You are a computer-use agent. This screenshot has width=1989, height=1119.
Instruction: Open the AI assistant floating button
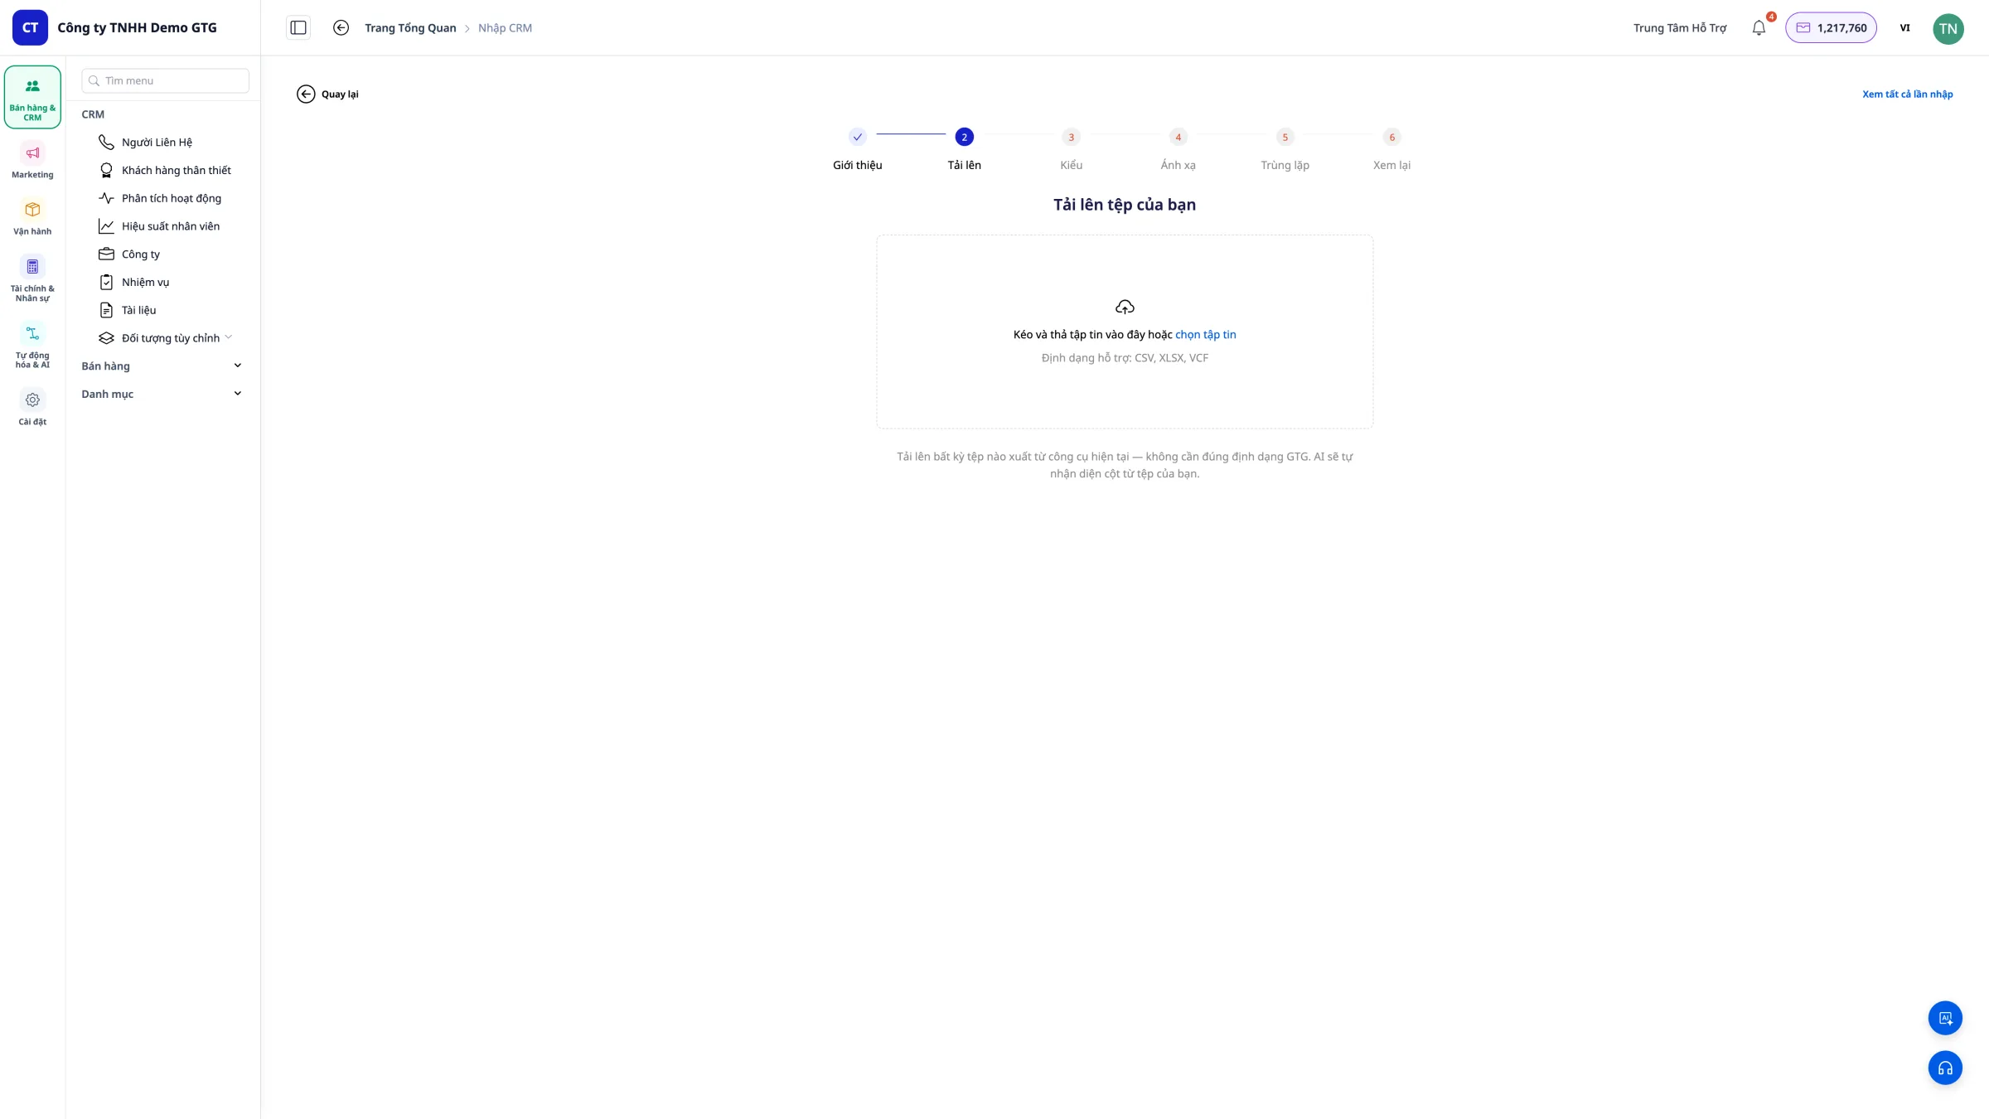[1945, 1018]
